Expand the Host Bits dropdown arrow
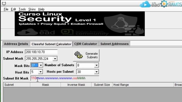The height and width of the screenshot is (102, 182). coord(40,72)
